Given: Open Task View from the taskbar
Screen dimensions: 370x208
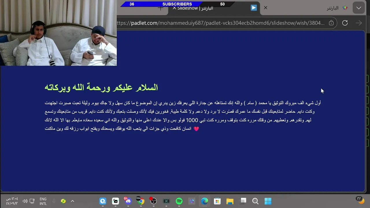Looking at the screenshot, I should [x=243, y=201].
